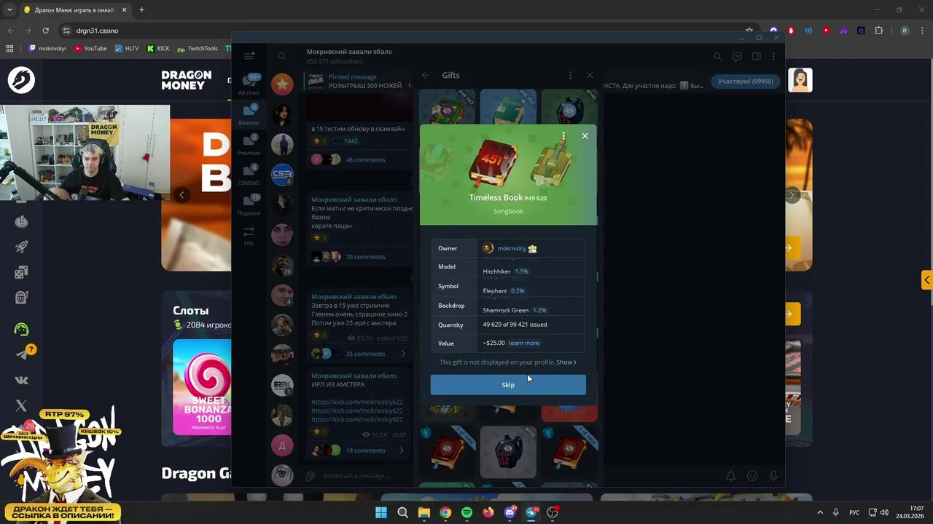Record voice message microphone icon

tap(773, 476)
